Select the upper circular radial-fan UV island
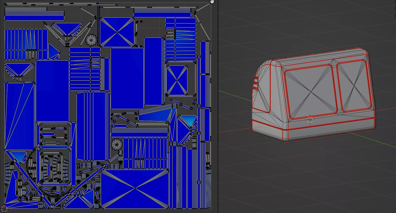The width and height of the screenshot is (396, 213). pos(91,40)
